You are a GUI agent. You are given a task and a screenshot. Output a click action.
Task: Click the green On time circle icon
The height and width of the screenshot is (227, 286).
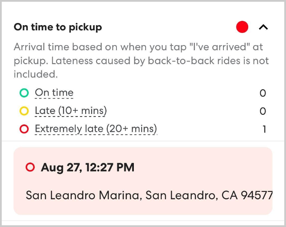pos(24,93)
